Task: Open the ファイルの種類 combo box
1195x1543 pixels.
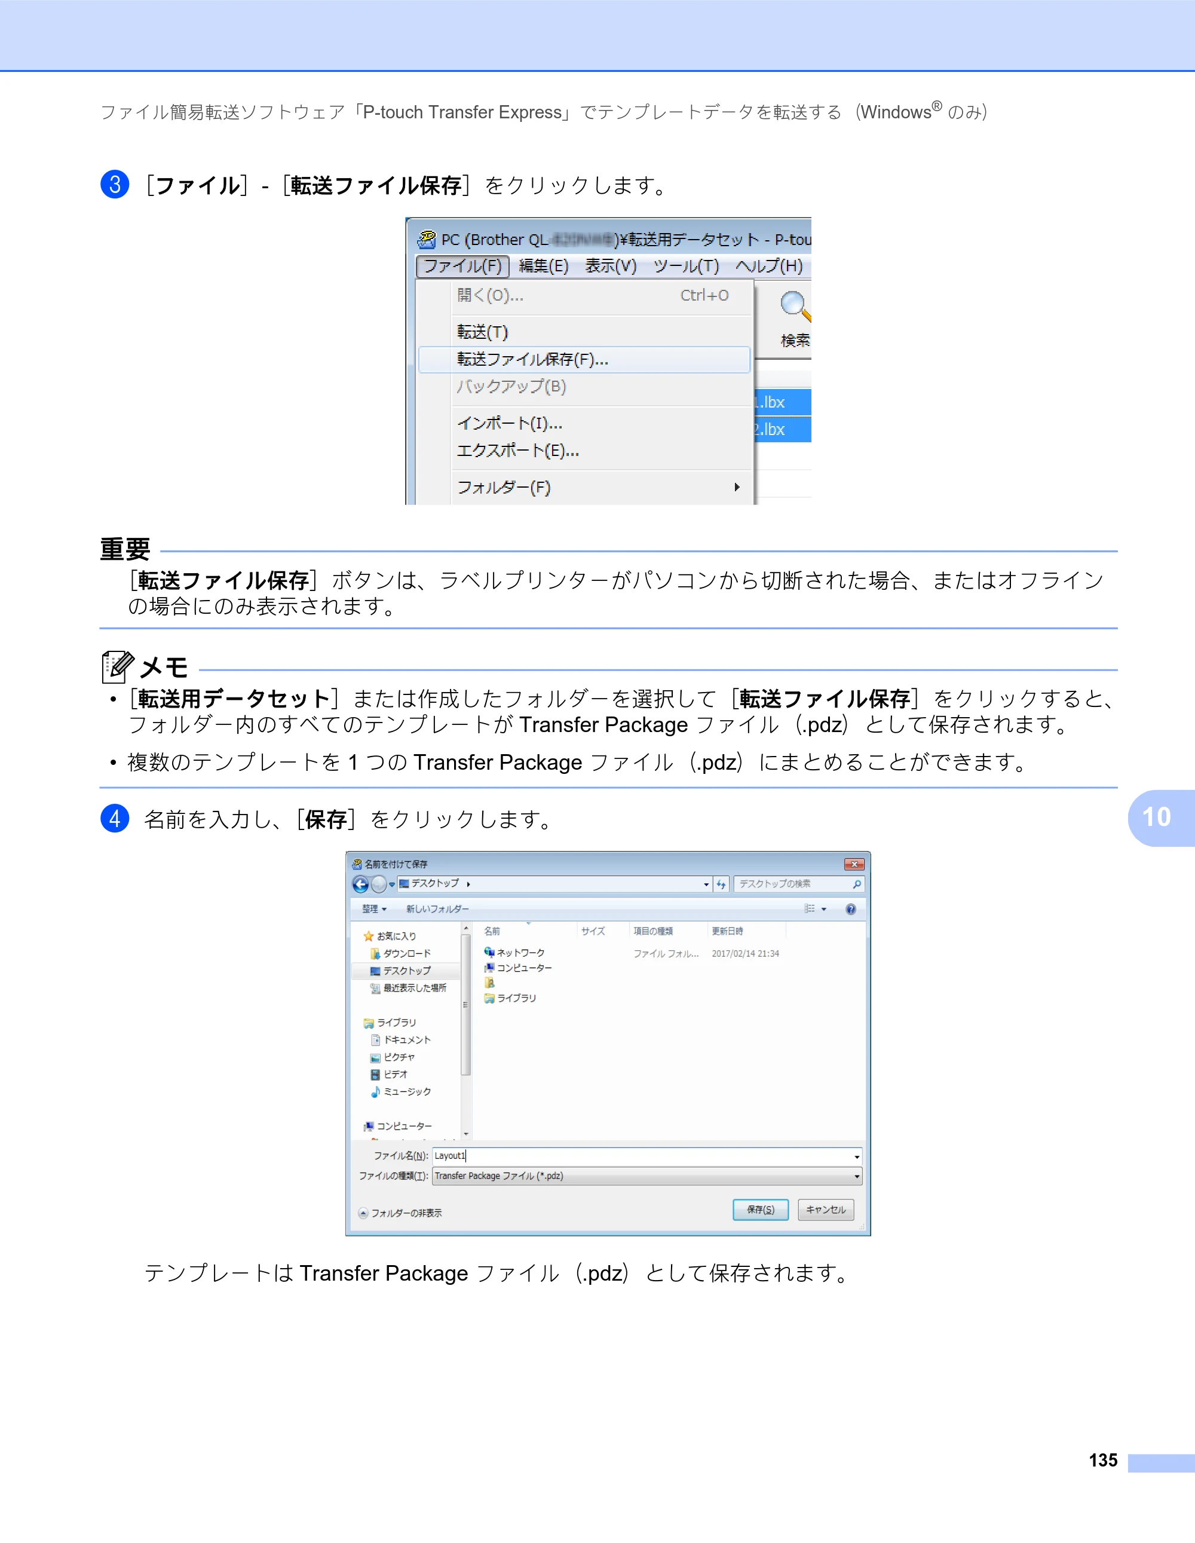Action: 646,1176
